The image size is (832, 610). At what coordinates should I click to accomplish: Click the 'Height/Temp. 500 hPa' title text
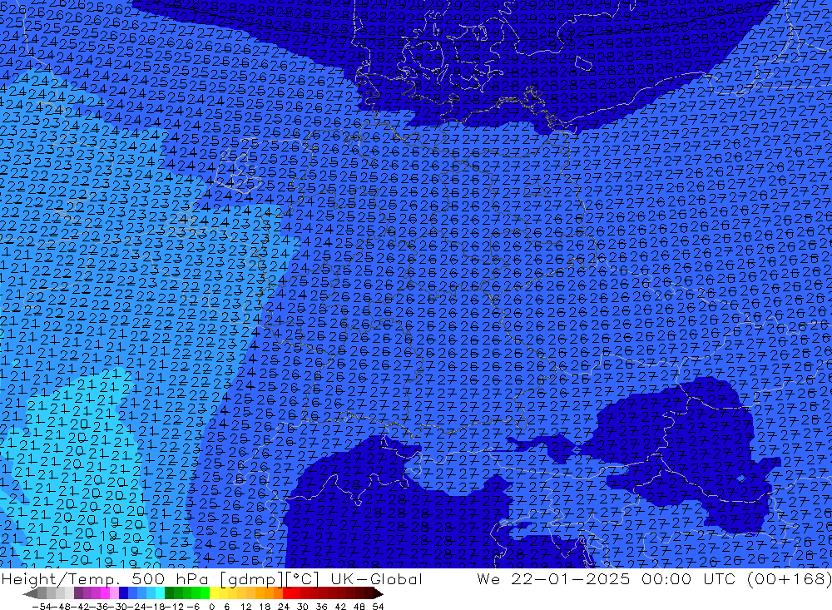click(x=106, y=578)
